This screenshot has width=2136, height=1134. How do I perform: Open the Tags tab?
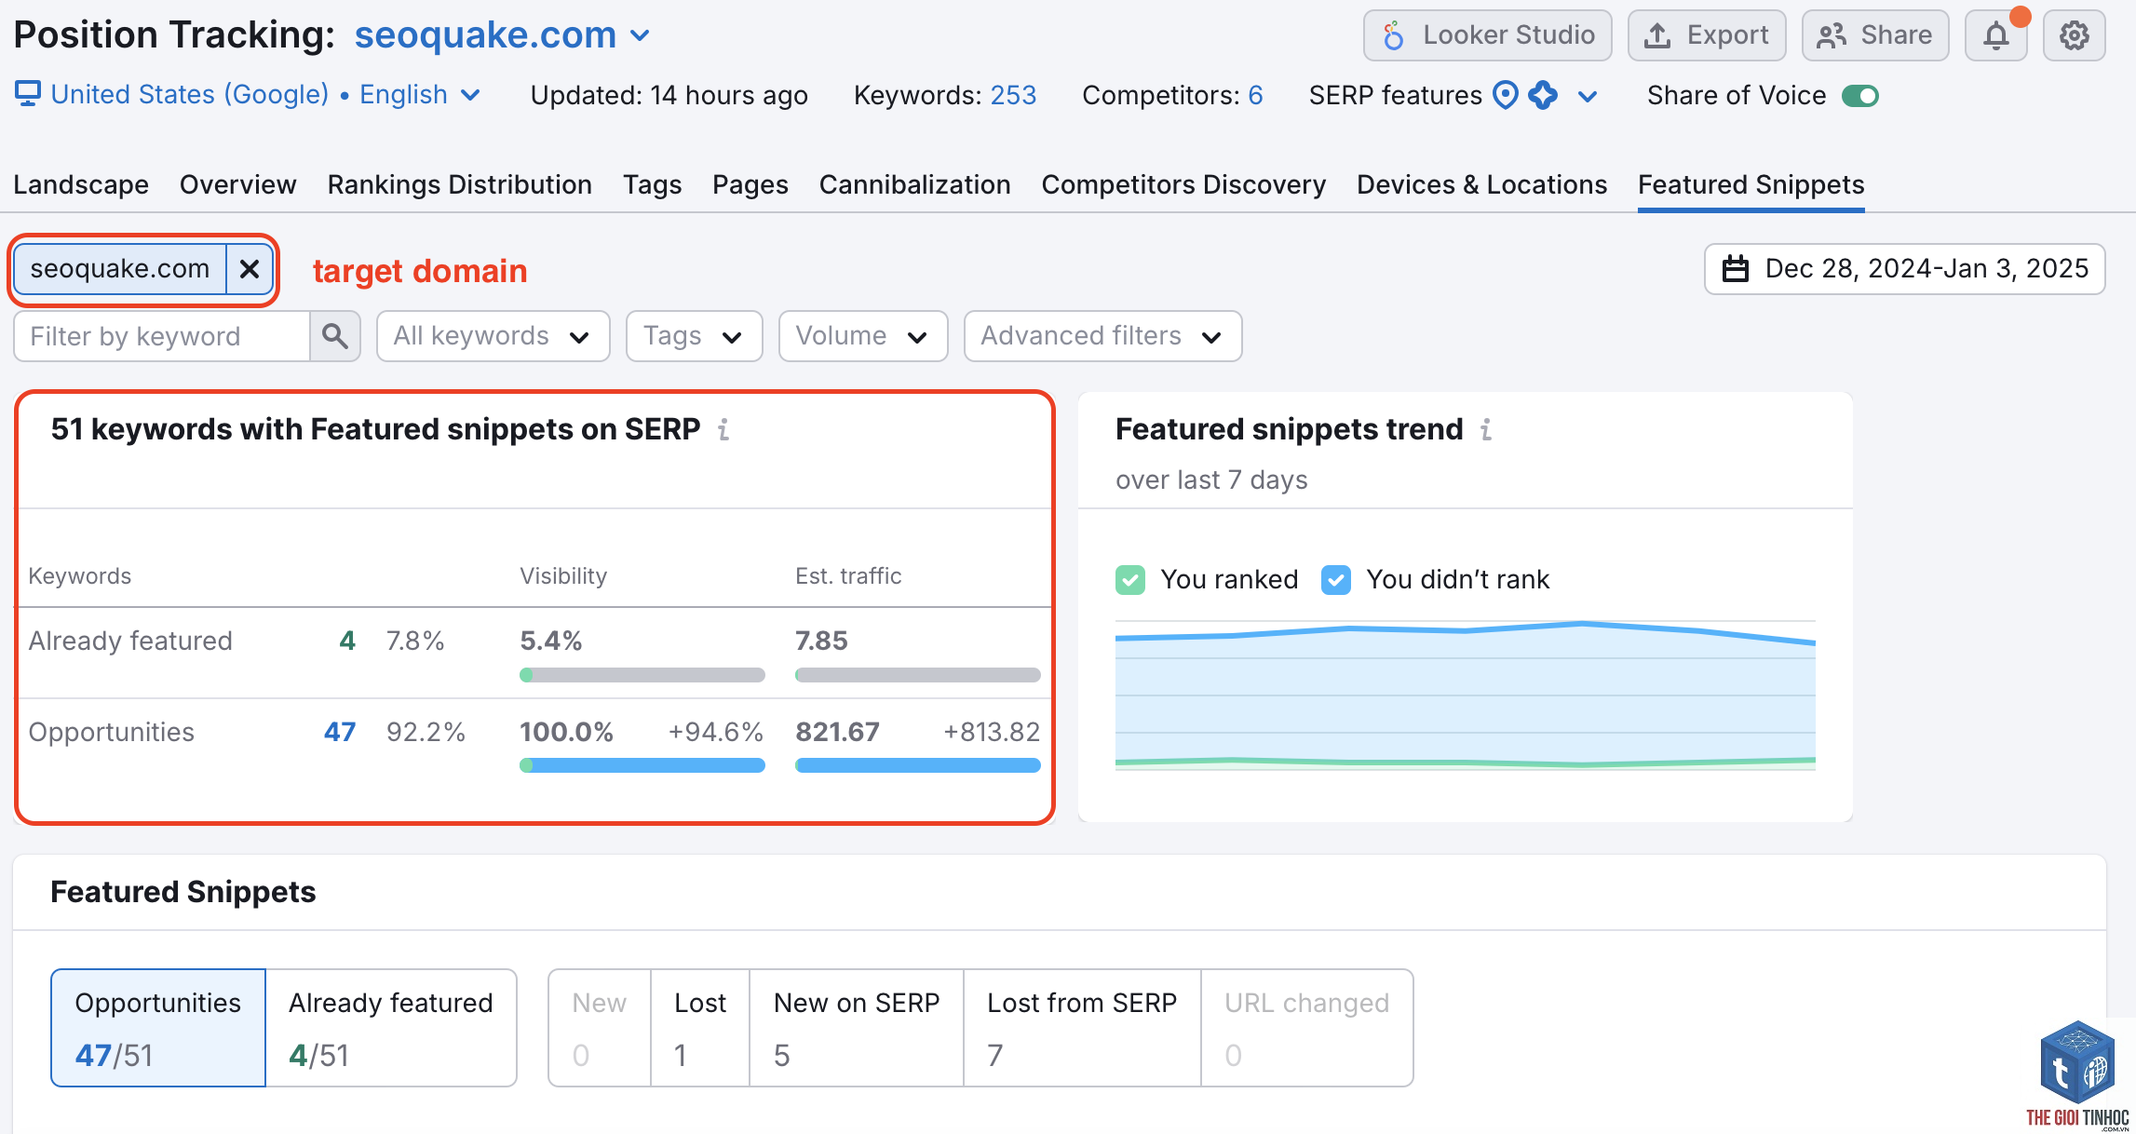(653, 184)
